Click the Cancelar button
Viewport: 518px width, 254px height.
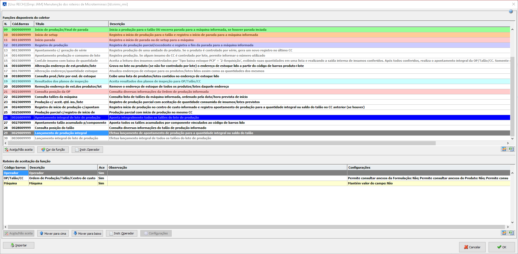pyautogui.click(x=472, y=247)
